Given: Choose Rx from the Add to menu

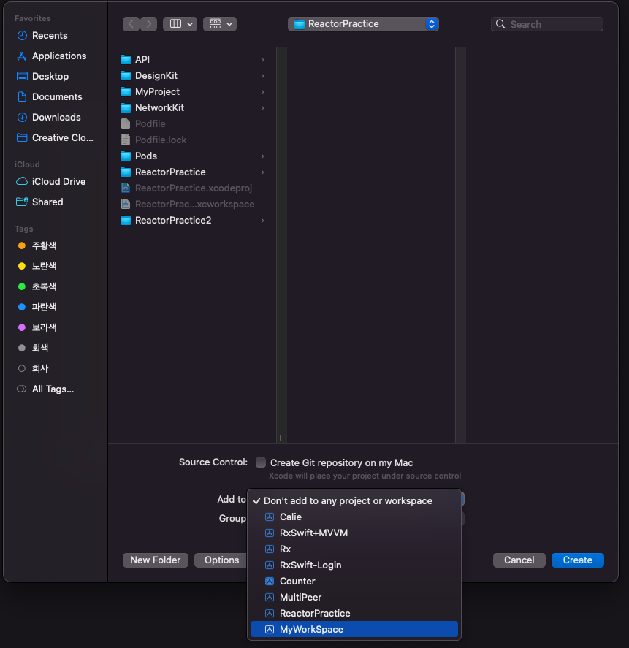Looking at the screenshot, I should [x=354, y=549].
